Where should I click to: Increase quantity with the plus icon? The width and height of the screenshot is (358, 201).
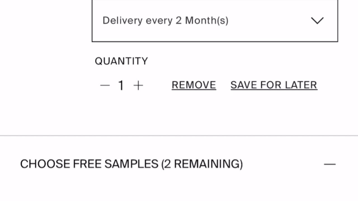pos(138,85)
